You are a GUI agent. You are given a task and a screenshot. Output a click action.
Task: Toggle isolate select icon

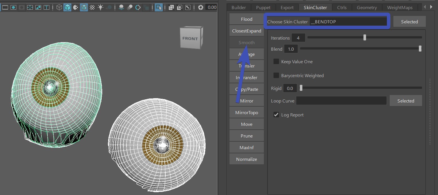pos(159,7)
